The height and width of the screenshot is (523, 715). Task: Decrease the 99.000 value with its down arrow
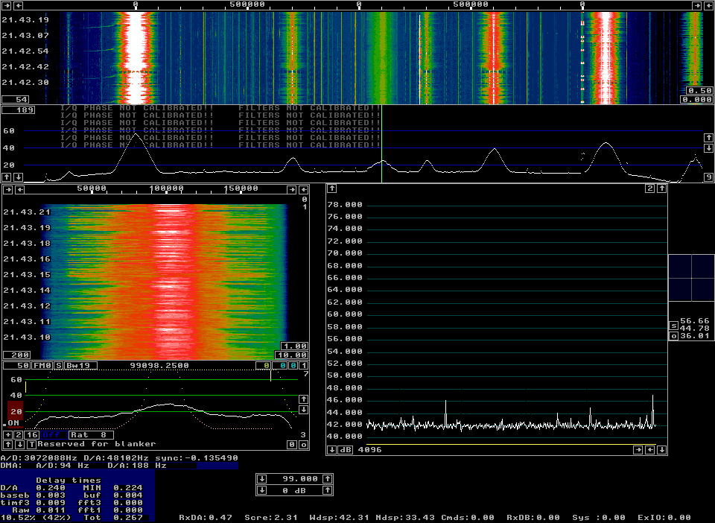261,479
